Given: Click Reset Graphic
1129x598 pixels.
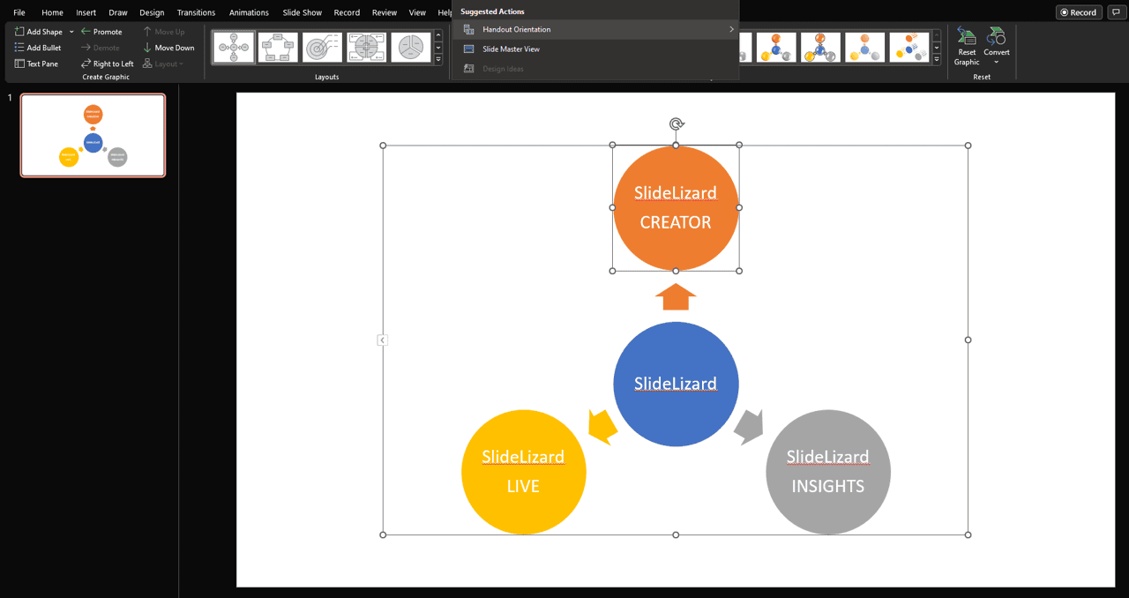Looking at the screenshot, I should coord(967,48).
